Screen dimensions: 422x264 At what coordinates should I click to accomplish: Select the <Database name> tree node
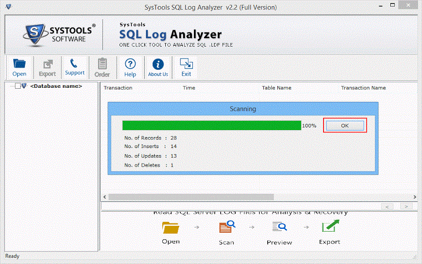[56, 86]
